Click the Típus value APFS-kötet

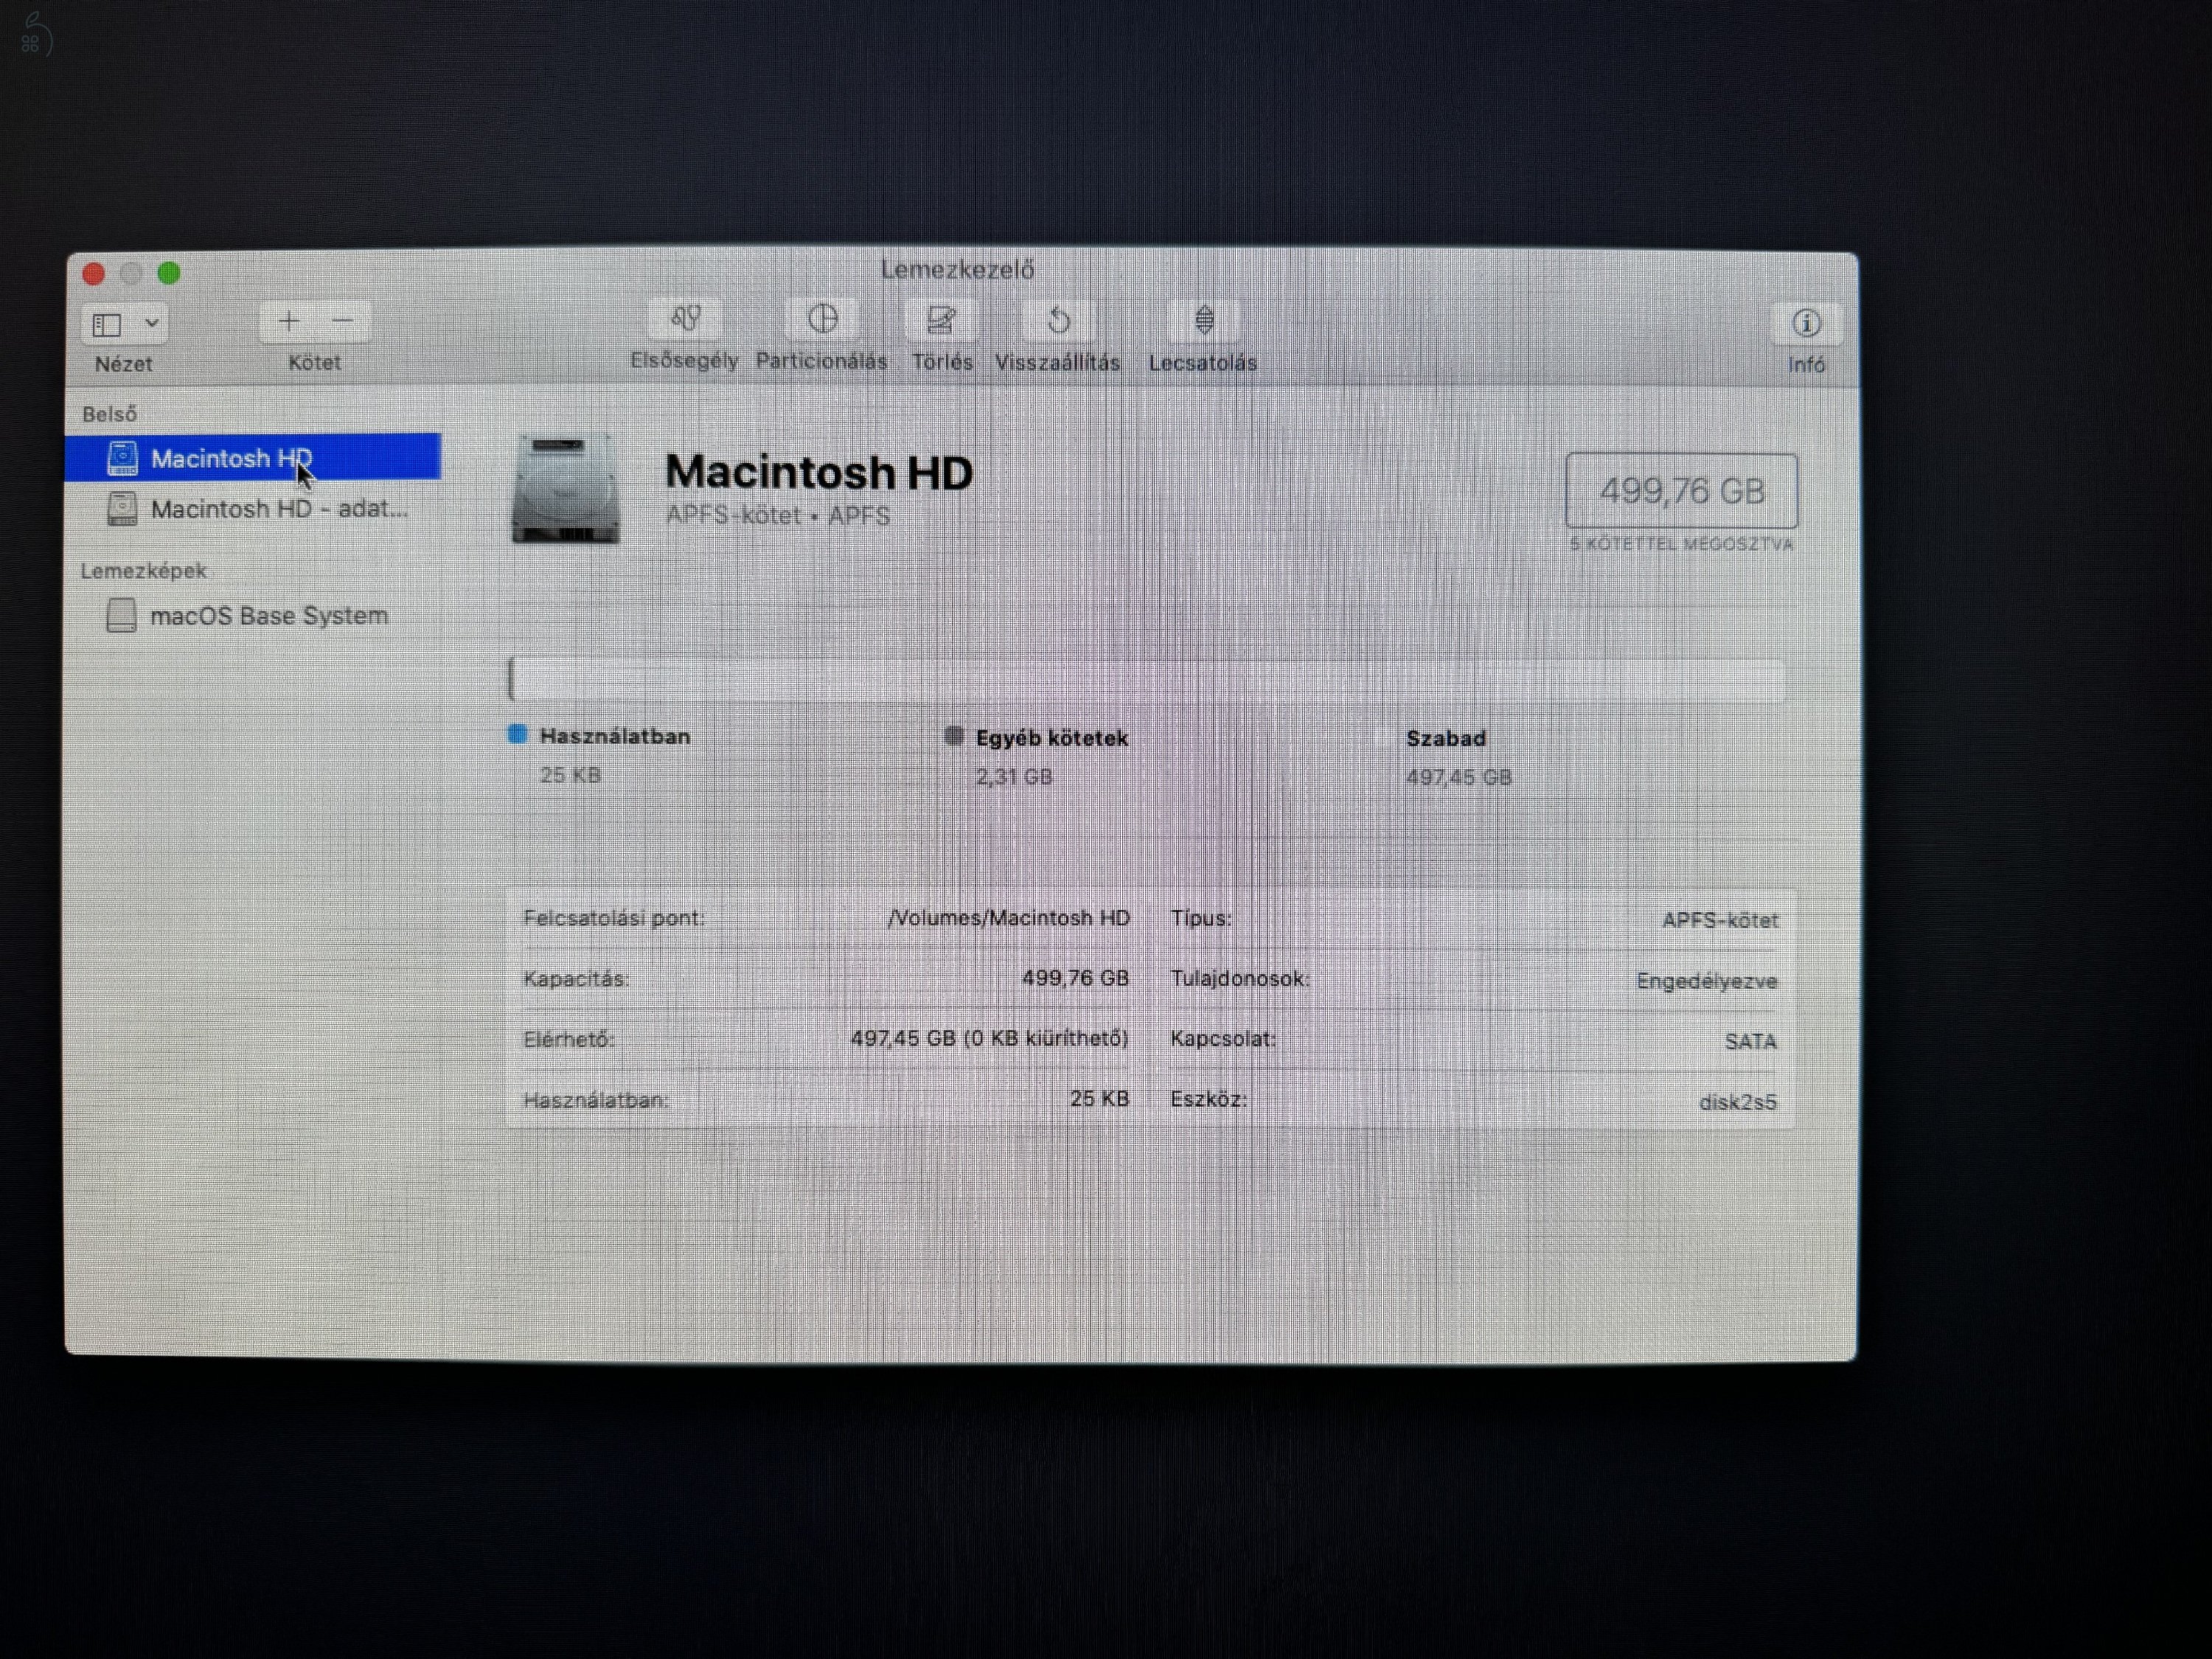click(x=1720, y=921)
